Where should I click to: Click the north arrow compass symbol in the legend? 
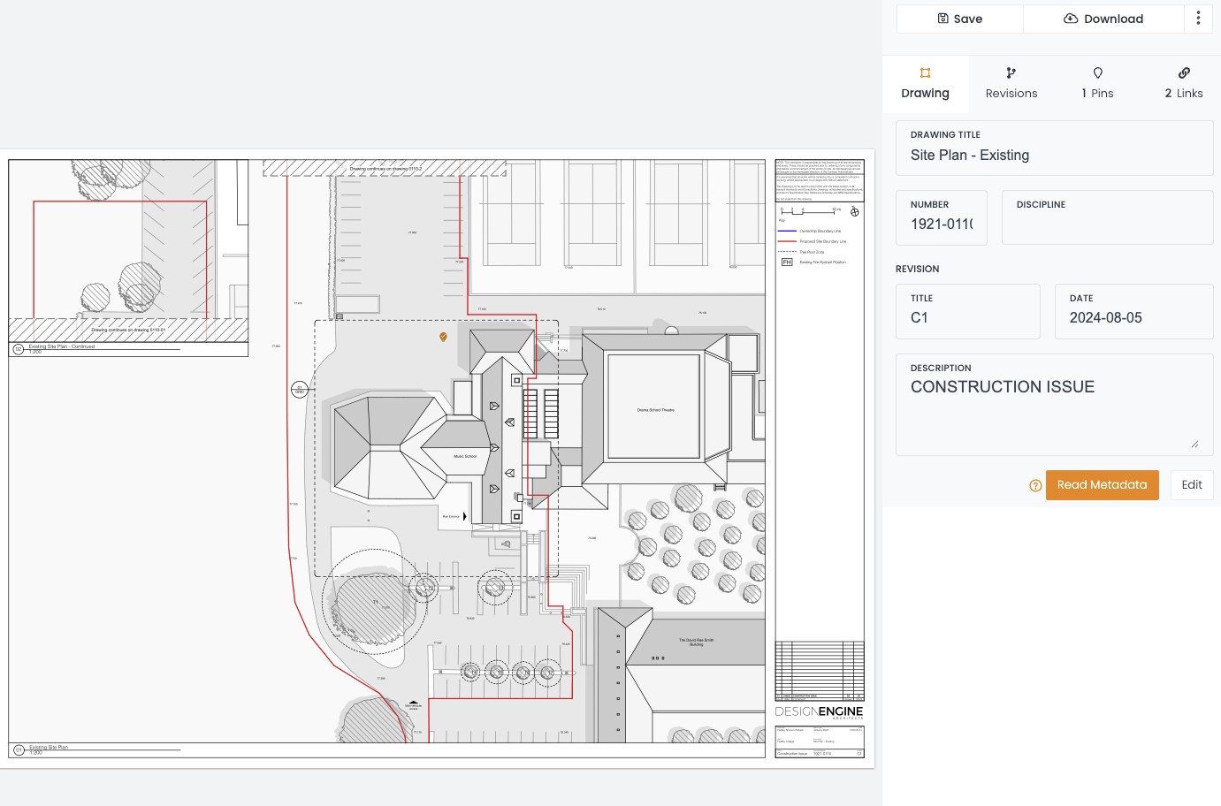pyautogui.click(x=854, y=212)
